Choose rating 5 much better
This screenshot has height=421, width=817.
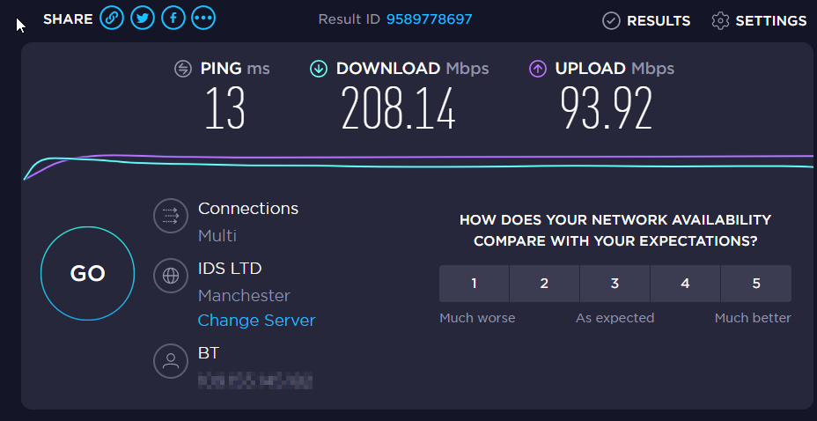(755, 284)
